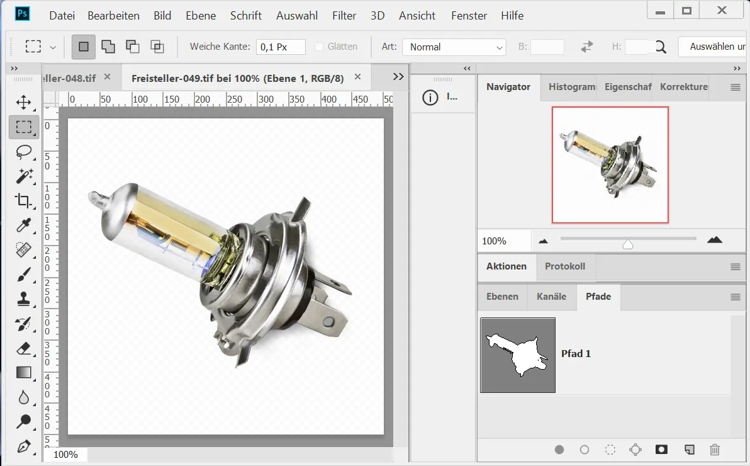
Task: Enable the Glätten checkbox
Action: tap(319, 47)
